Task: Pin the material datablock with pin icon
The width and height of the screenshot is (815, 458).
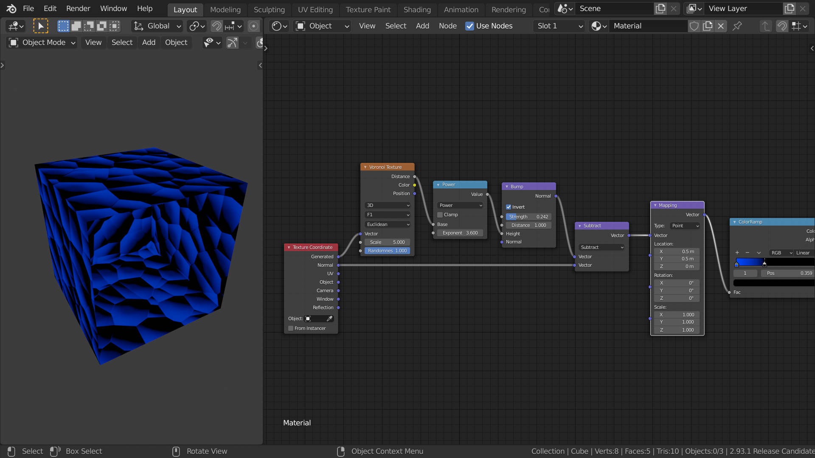Action: pos(737,26)
